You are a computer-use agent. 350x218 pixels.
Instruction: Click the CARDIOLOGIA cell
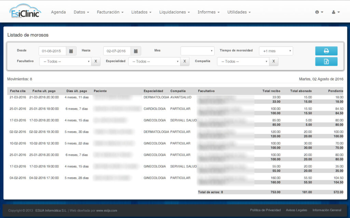click(155, 109)
